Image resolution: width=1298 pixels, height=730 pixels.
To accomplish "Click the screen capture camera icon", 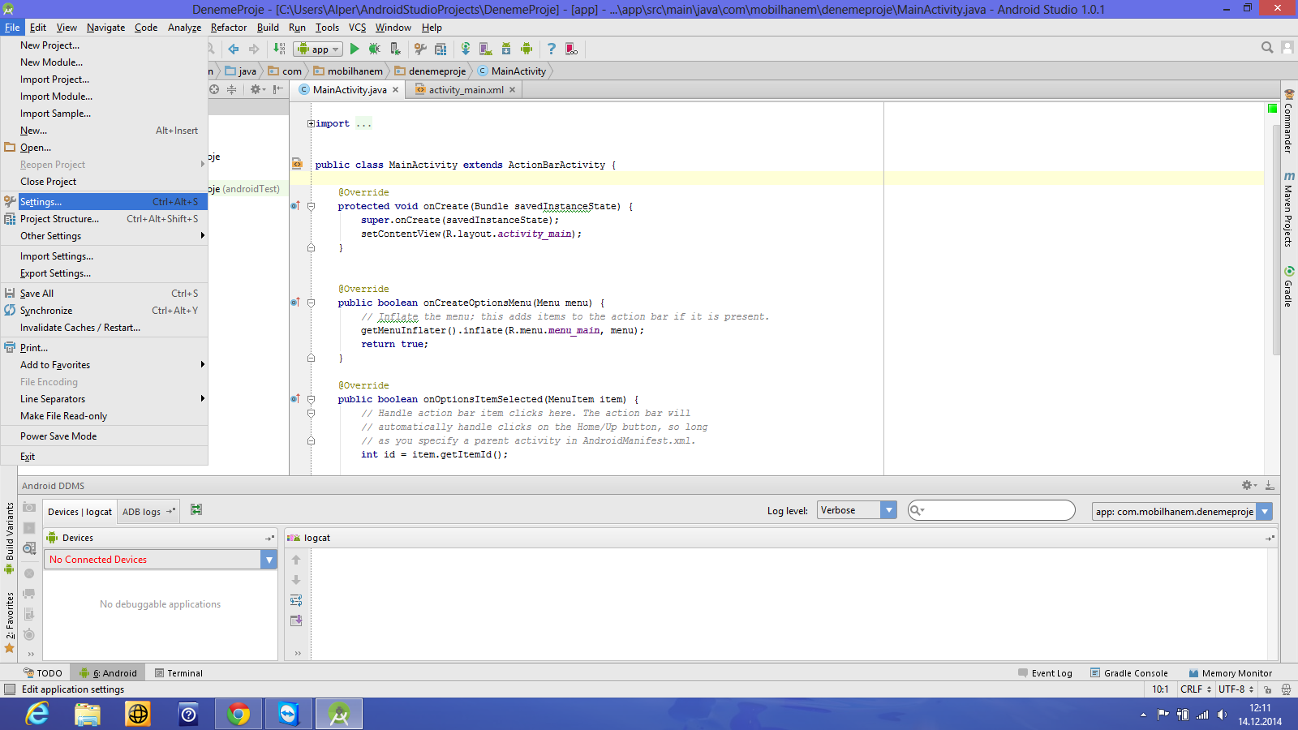I will [x=29, y=507].
